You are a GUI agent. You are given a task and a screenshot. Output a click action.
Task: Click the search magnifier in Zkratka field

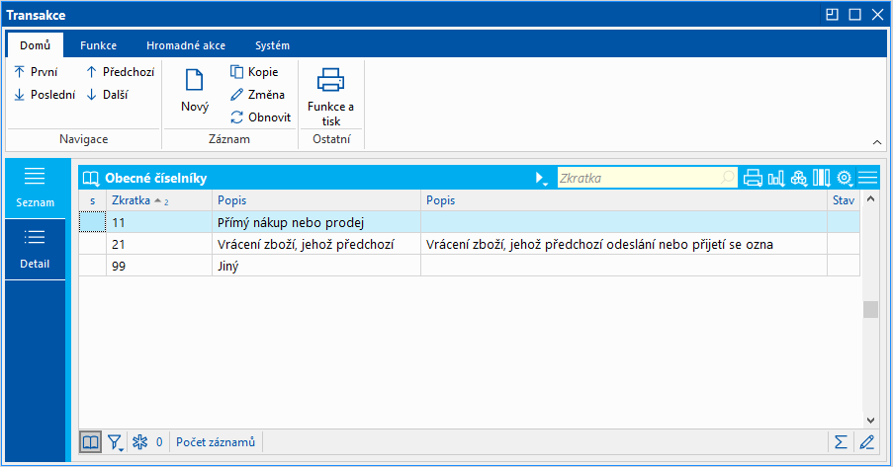click(727, 178)
